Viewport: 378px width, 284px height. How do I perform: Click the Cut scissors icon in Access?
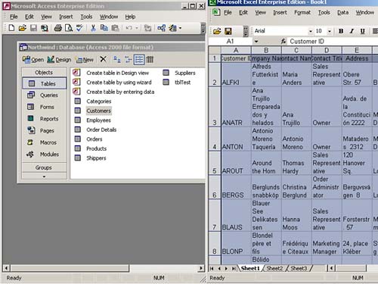93,28
